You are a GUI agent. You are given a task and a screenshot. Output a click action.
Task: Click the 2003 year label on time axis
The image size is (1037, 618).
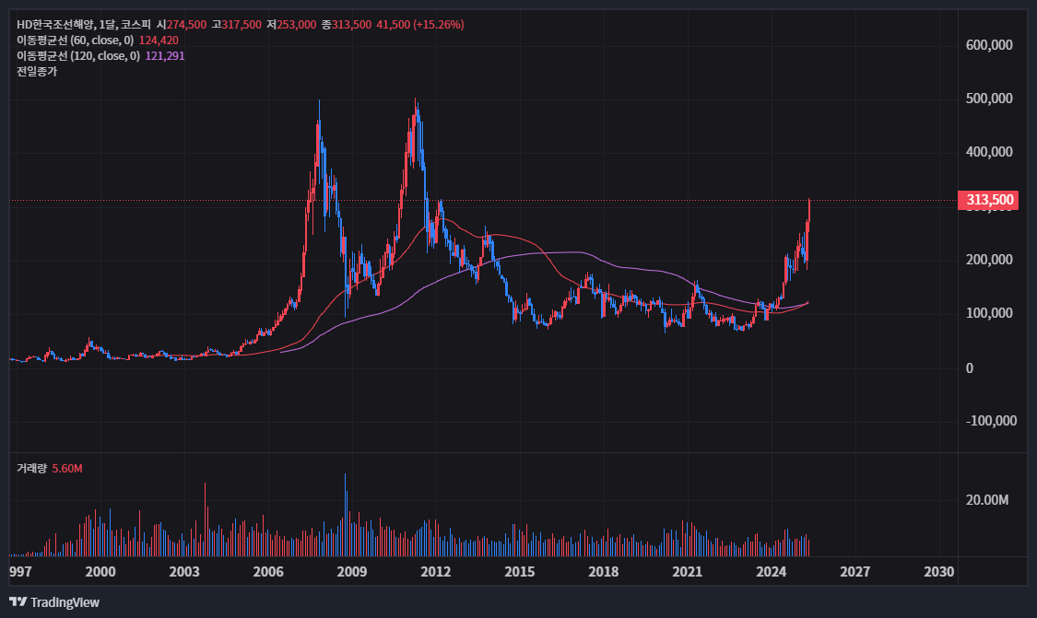(x=184, y=572)
